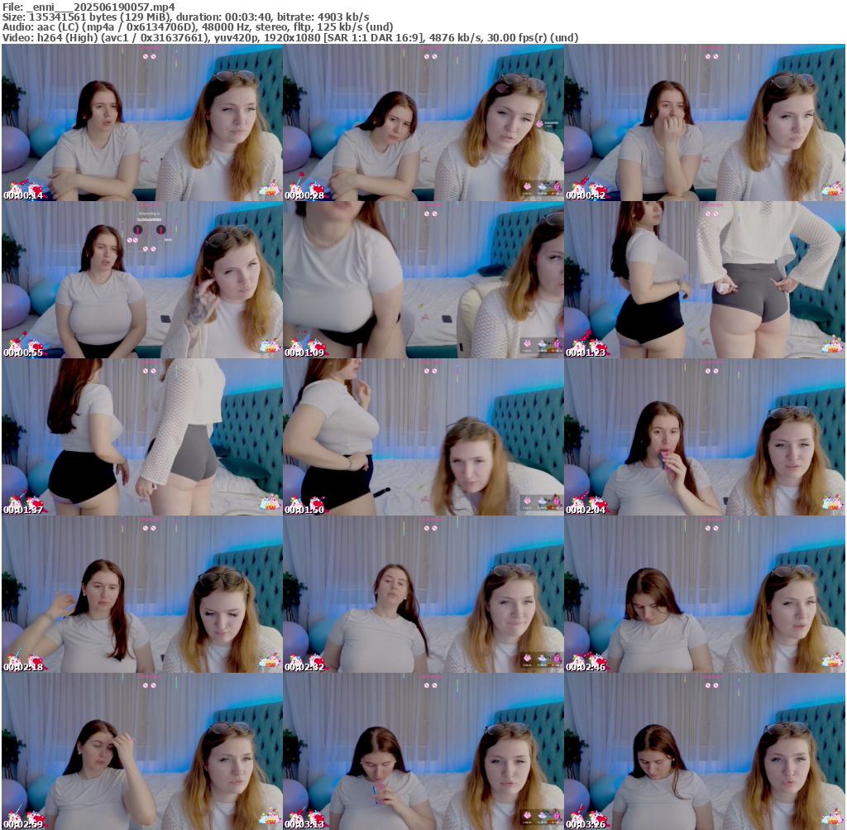This screenshot has height=830, width=847.
Task: Pick the frame stamped 00:02:46
Action: pos(705,594)
